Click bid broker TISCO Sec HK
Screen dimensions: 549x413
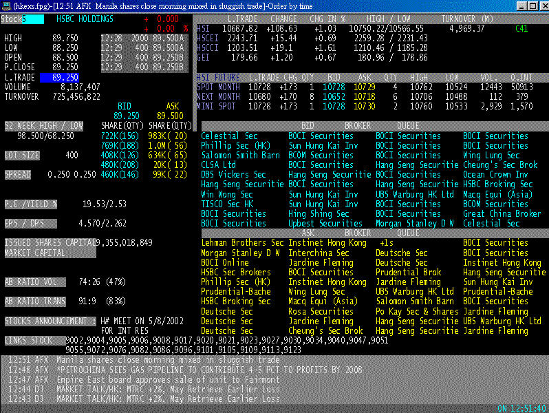click(227, 204)
